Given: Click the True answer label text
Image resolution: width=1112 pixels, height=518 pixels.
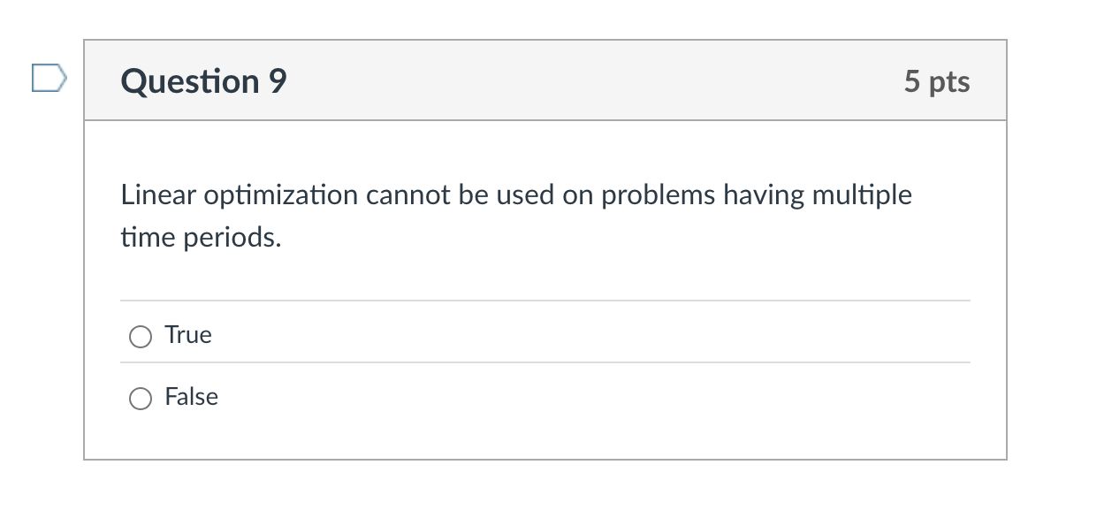Looking at the screenshot, I should [x=188, y=335].
